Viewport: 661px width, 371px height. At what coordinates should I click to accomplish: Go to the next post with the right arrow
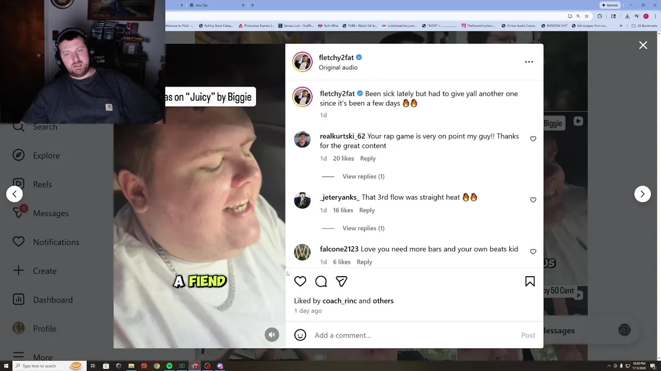click(x=642, y=194)
